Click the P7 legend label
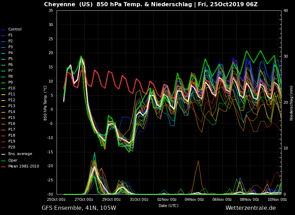Screen dimensions: 295x215 click(x=10, y=70)
